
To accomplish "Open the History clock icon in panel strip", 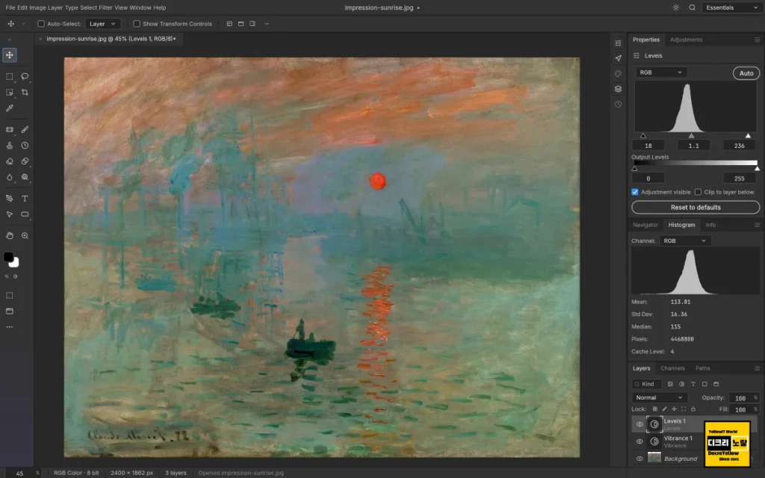I will pos(618,105).
